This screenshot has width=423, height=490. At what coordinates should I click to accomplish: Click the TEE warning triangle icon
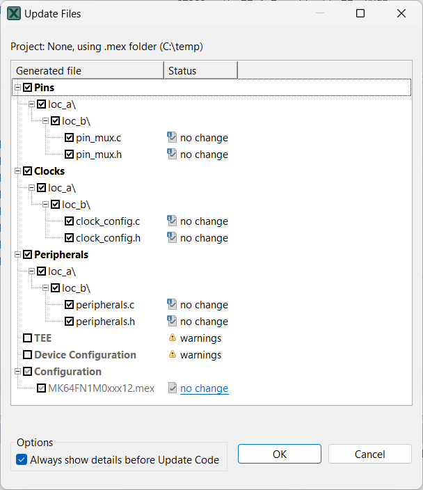point(172,338)
